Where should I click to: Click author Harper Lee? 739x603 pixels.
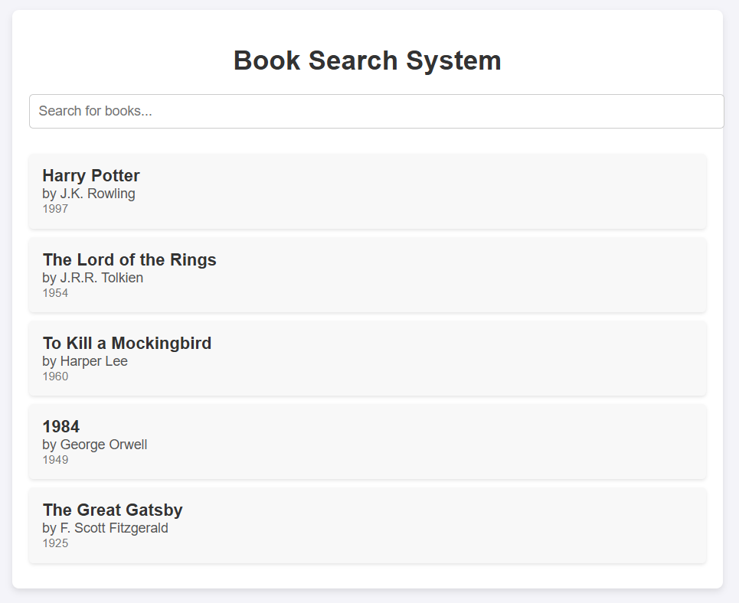point(85,361)
